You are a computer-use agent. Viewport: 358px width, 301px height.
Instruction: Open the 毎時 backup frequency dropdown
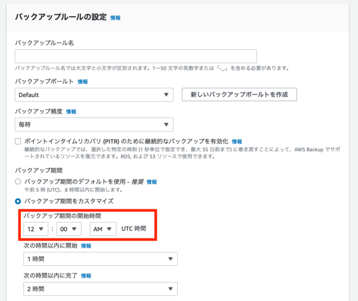(94, 125)
